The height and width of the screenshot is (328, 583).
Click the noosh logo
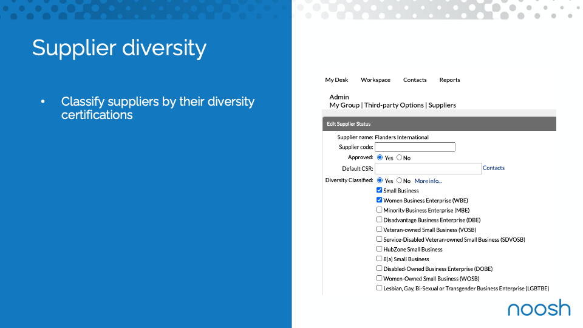539,307
